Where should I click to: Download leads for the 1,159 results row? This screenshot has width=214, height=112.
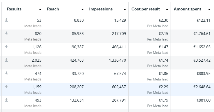[x=6, y=87]
